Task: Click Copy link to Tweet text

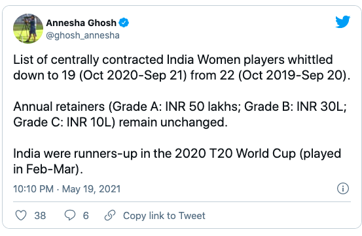Action: (164, 216)
